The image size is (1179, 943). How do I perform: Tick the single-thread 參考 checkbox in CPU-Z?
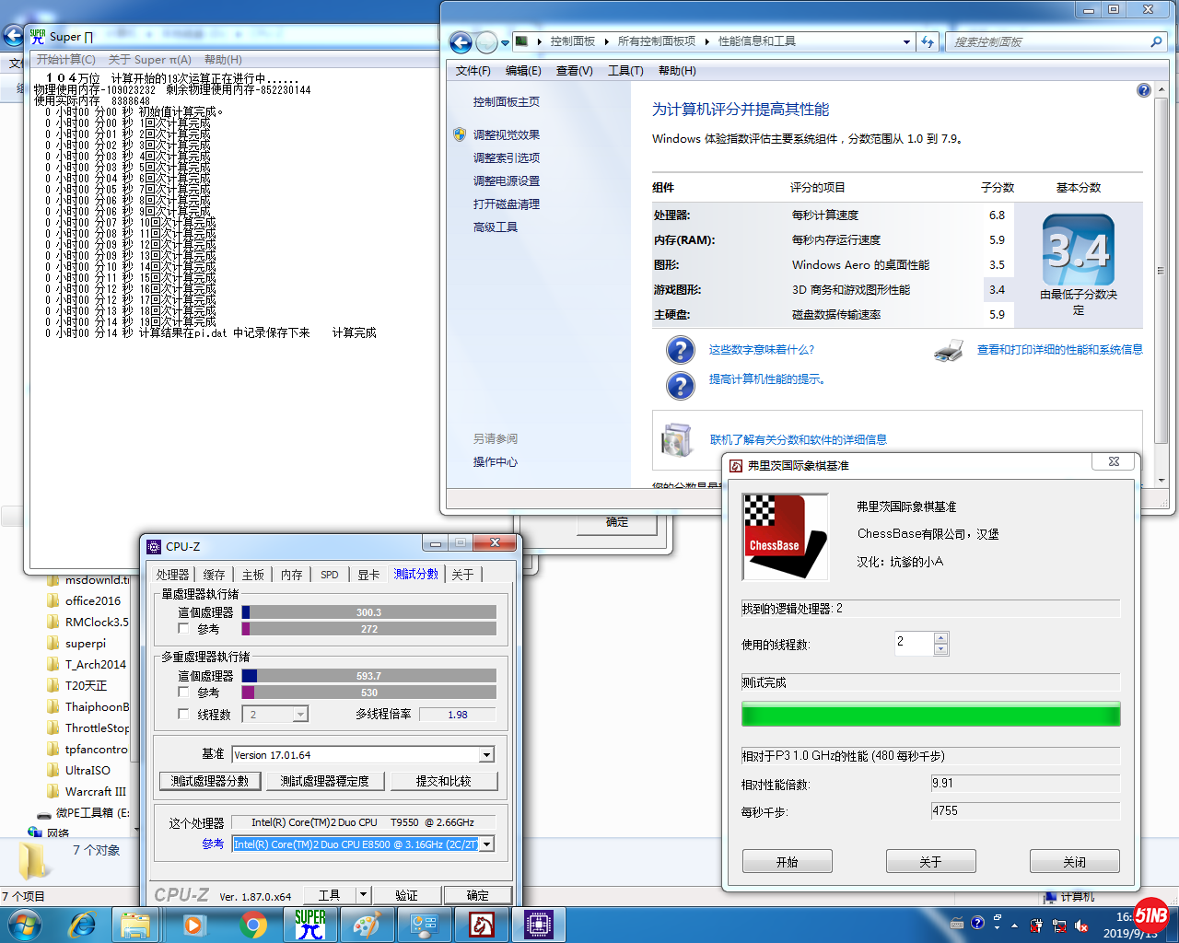[183, 629]
